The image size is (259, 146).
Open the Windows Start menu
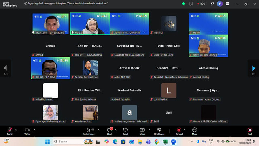click(x=48, y=142)
